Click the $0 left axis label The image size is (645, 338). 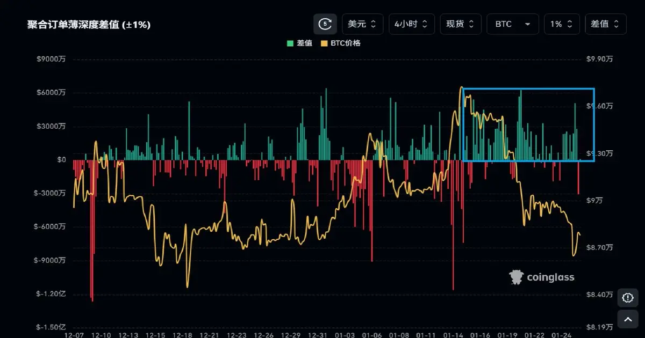click(x=62, y=160)
